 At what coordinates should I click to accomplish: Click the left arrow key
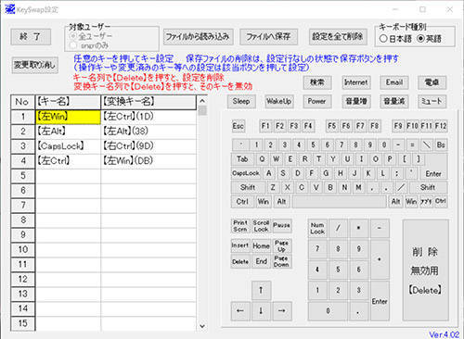coord(240,311)
